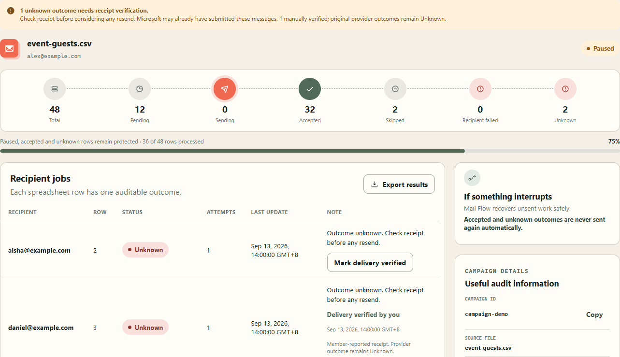
Task: Click the 'Useful audit information' heading
Action: pos(512,284)
